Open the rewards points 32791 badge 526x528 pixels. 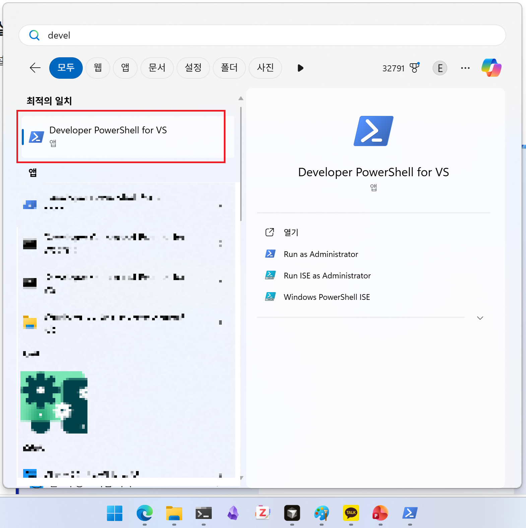(401, 68)
